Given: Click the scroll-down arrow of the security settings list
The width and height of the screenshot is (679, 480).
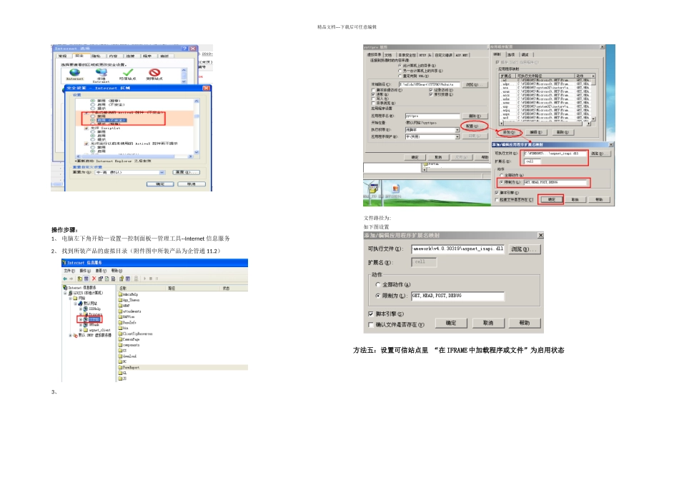Looking at the screenshot, I should point(197,152).
